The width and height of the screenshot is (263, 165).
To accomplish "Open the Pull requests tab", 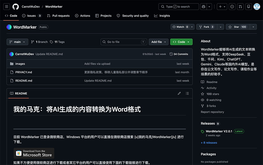I will (58, 16).
